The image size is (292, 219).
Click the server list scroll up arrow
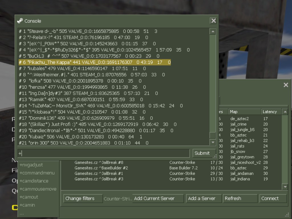(x=285, y=112)
